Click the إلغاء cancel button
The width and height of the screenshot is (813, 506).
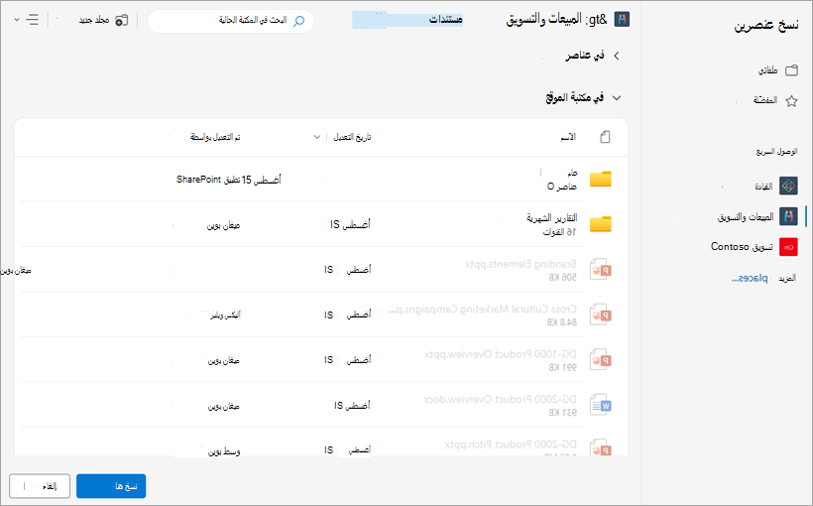point(40,486)
